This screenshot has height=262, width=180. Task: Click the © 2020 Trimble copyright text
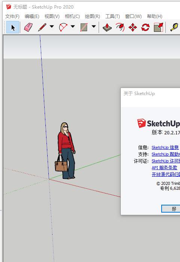[x=168, y=183]
